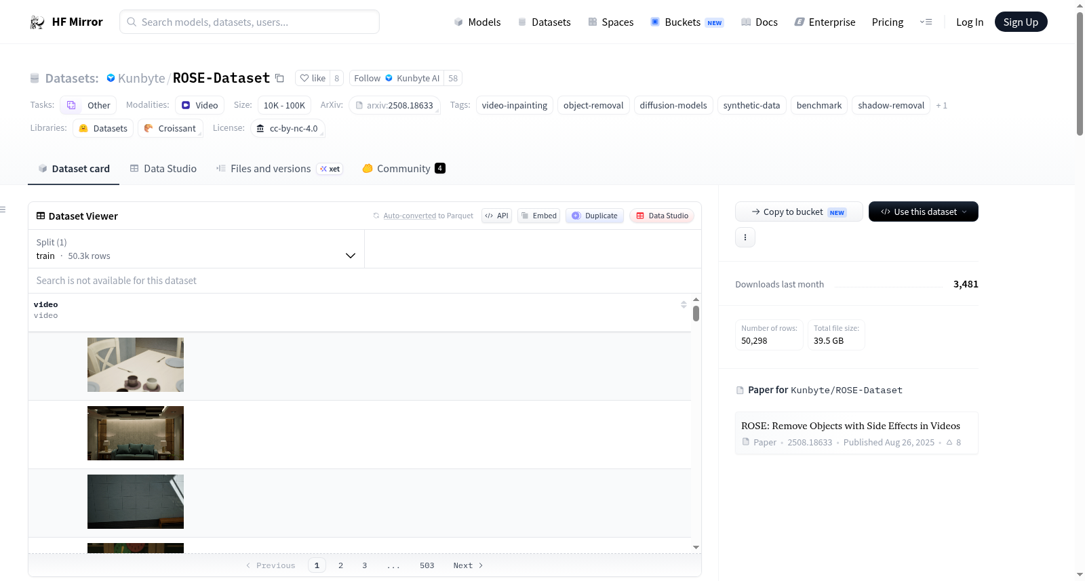This screenshot has width=1085, height=581.
Task: Open the cc-by-nc-4.0 license tag
Action: pyautogui.click(x=288, y=128)
